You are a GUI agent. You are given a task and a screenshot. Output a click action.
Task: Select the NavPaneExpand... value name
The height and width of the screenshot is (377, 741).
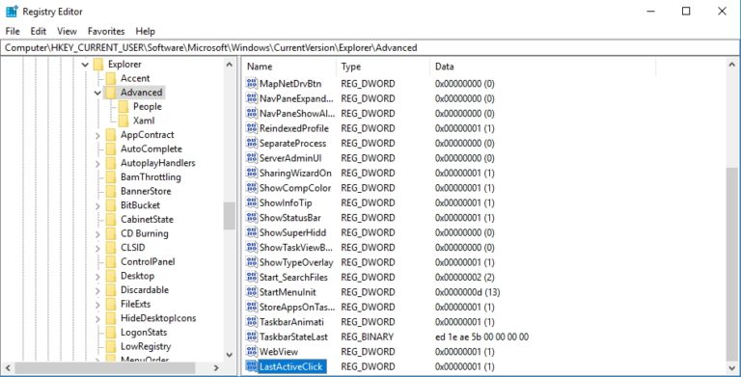[296, 98]
